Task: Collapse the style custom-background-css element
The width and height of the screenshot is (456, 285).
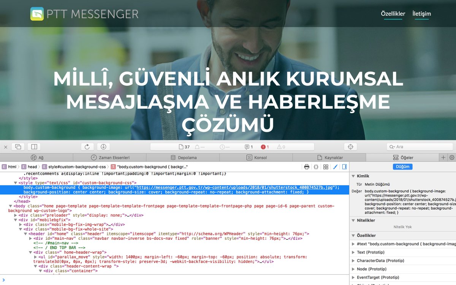Action: pos(16,183)
